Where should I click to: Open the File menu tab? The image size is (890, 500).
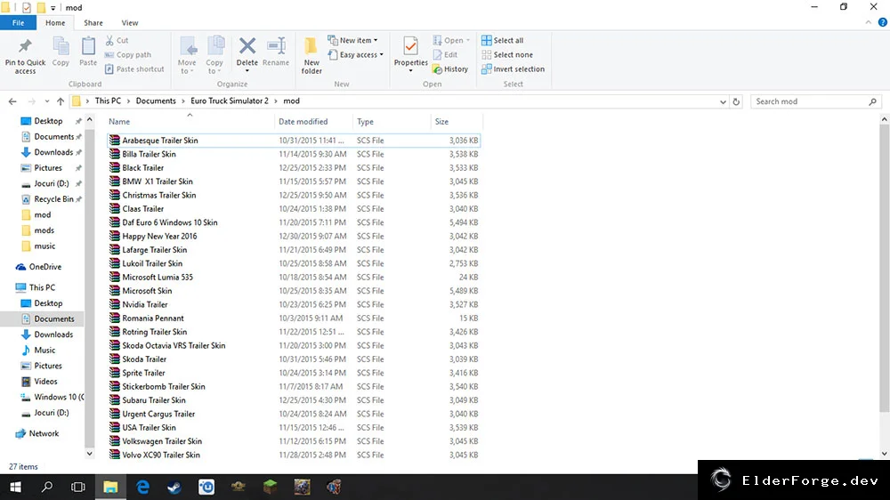(18, 23)
